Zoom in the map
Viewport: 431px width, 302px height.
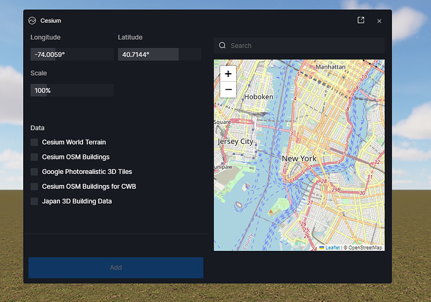[x=228, y=74]
